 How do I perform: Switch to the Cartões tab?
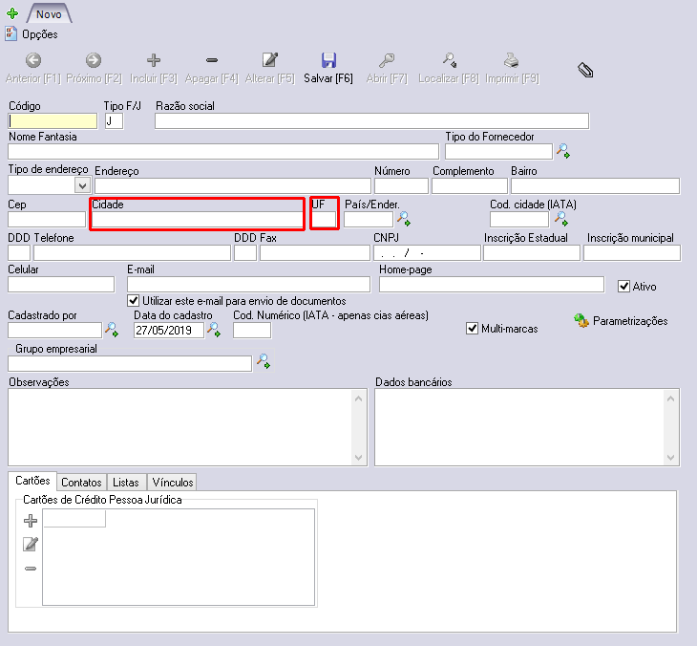point(32,481)
